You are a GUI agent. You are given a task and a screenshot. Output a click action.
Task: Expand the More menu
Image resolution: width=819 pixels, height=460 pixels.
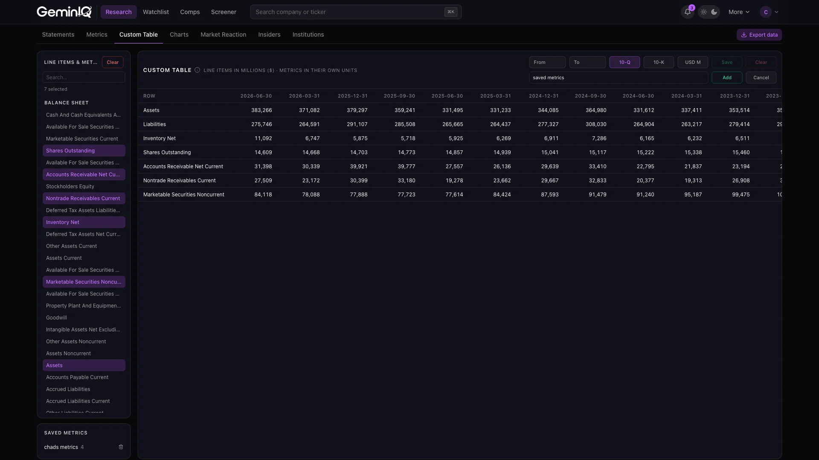pyautogui.click(x=739, y=12)
